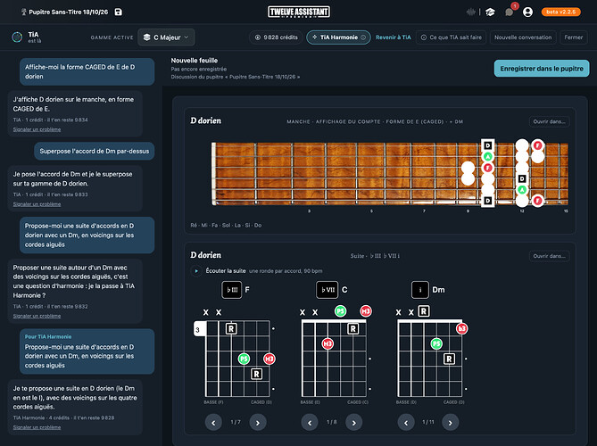Show next voicing for Dm chord
The image size is (597, 446).
pos(451,423)
